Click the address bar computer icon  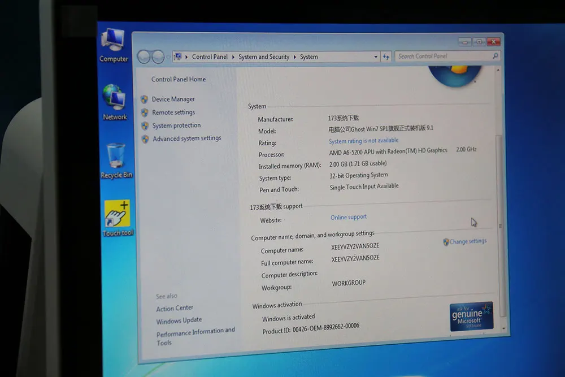[177, 57]
